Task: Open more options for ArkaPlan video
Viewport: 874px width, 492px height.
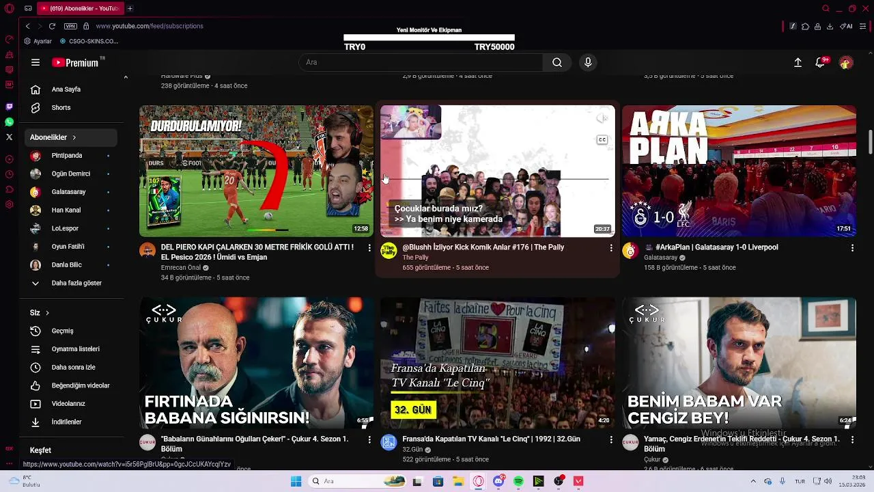Action: [x=852, y=247]
